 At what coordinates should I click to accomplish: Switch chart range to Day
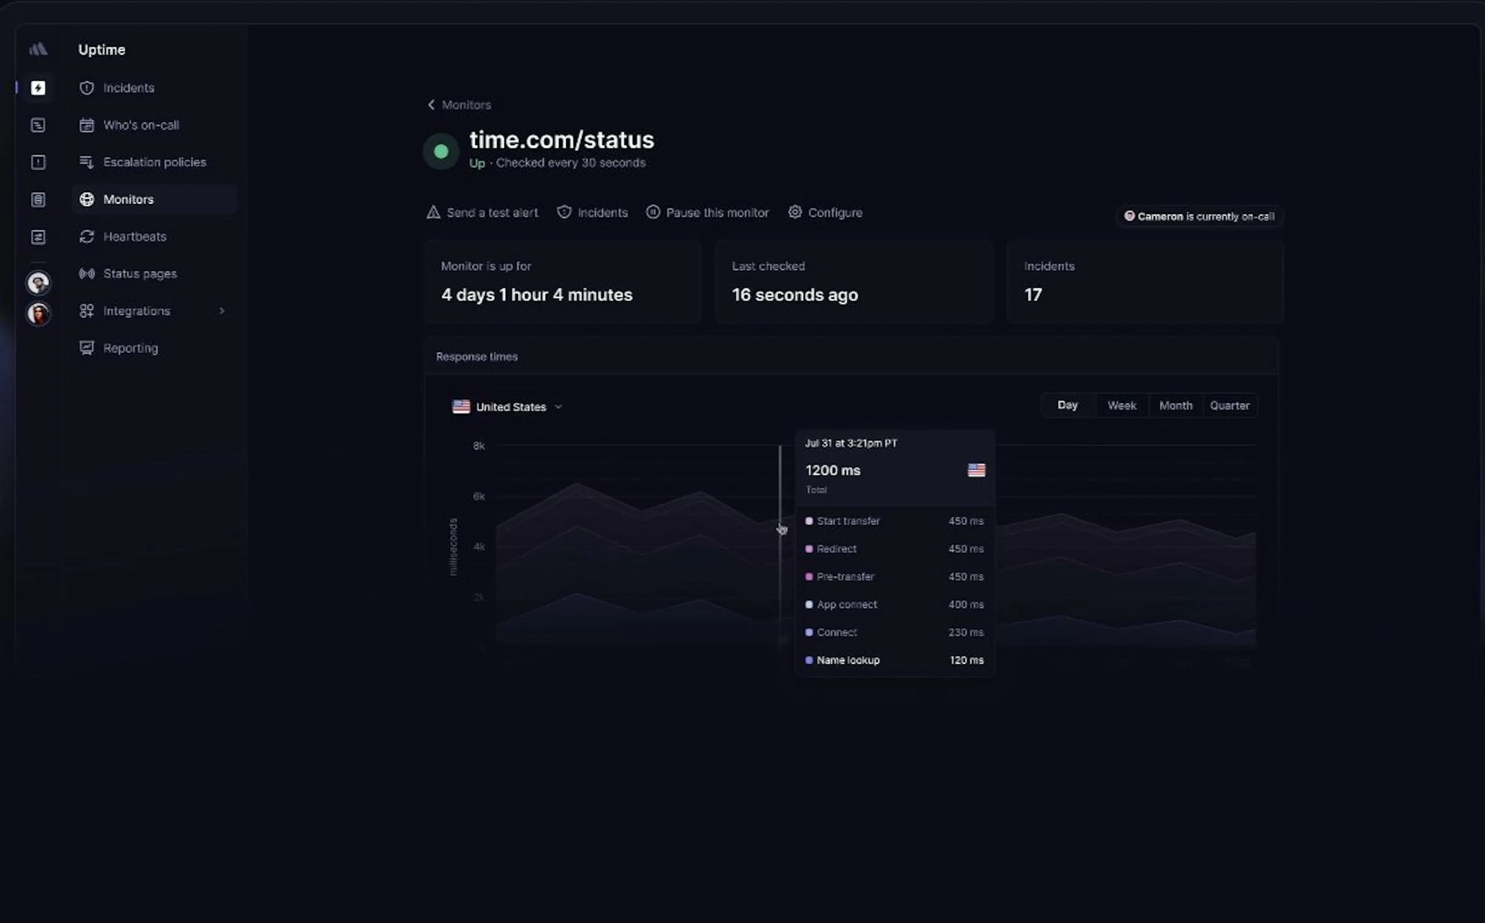pos(1067,406)
